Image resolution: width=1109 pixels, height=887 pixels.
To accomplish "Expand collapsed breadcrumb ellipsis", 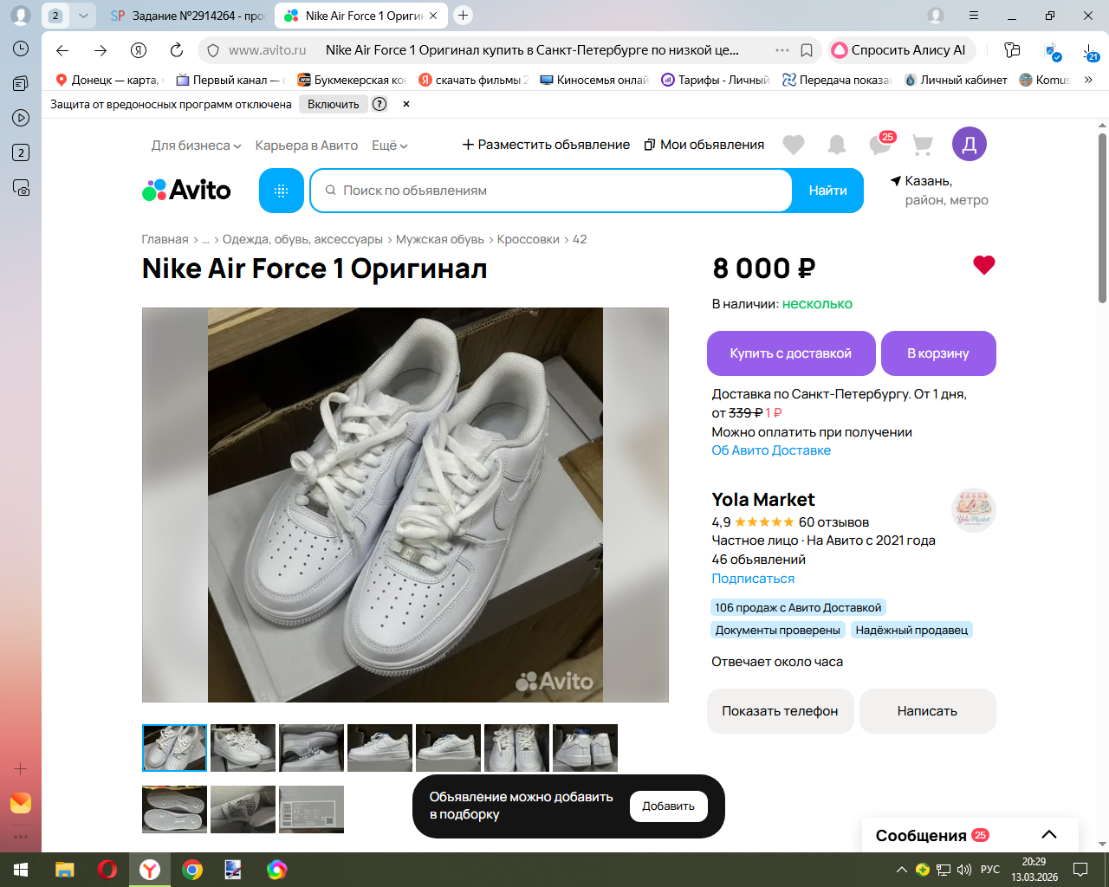I will [206, 239].
